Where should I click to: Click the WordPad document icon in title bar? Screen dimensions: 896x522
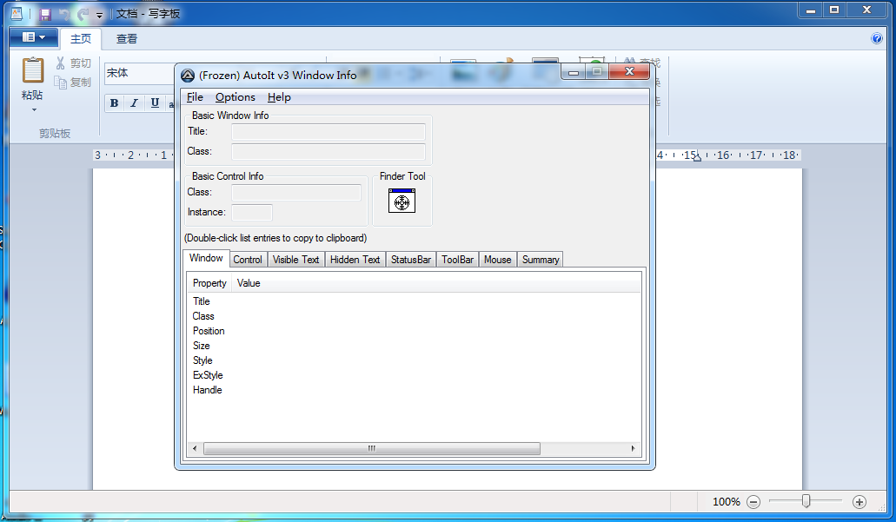pyautogui.click(x=17, y=14)
